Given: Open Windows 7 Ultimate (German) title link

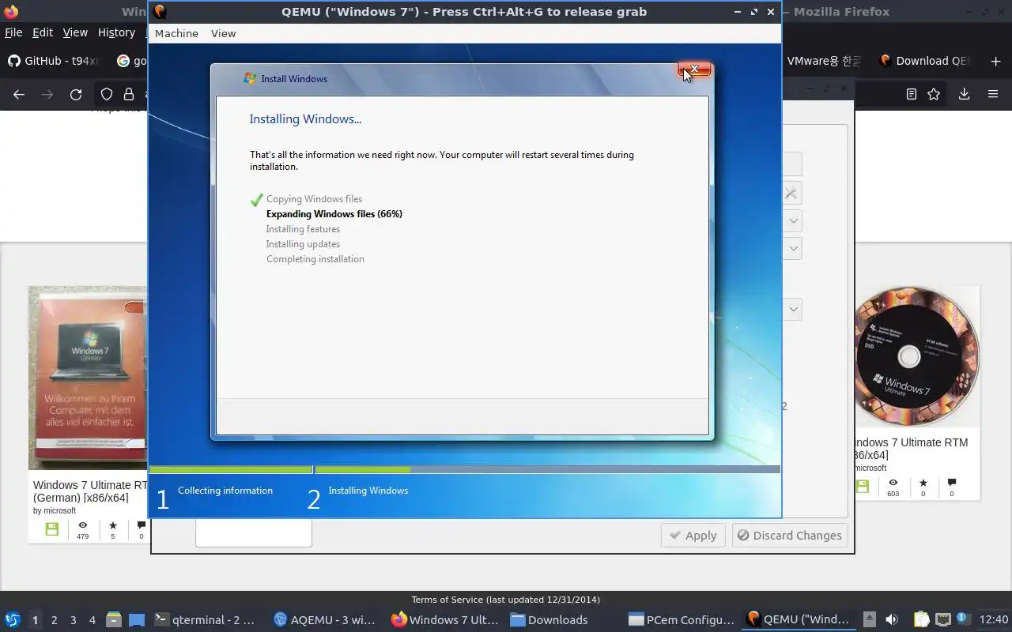Looking at the screenshot, I should pyautogui.click(x=89, y=491).
